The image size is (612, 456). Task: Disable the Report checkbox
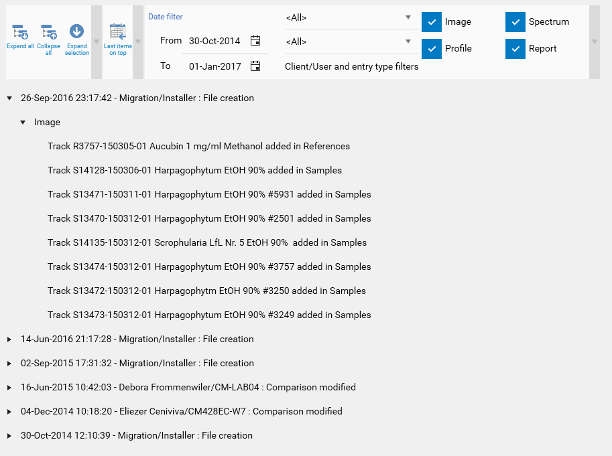click(x=515, y=49)
